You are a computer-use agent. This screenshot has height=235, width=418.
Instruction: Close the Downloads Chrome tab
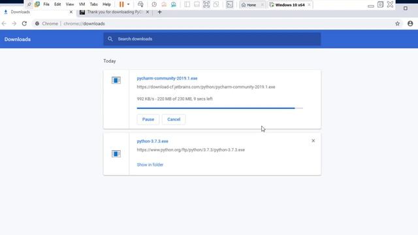[71, 12]
